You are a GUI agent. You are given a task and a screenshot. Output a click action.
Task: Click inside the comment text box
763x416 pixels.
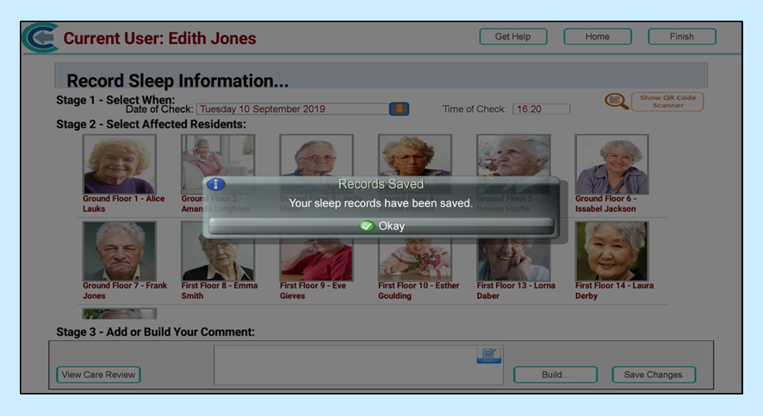358,365
